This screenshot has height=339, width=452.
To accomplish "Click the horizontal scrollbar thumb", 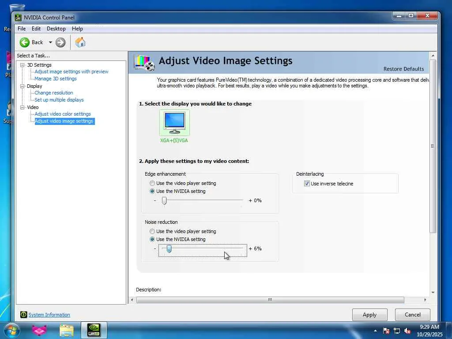I will tap(270, 300).
